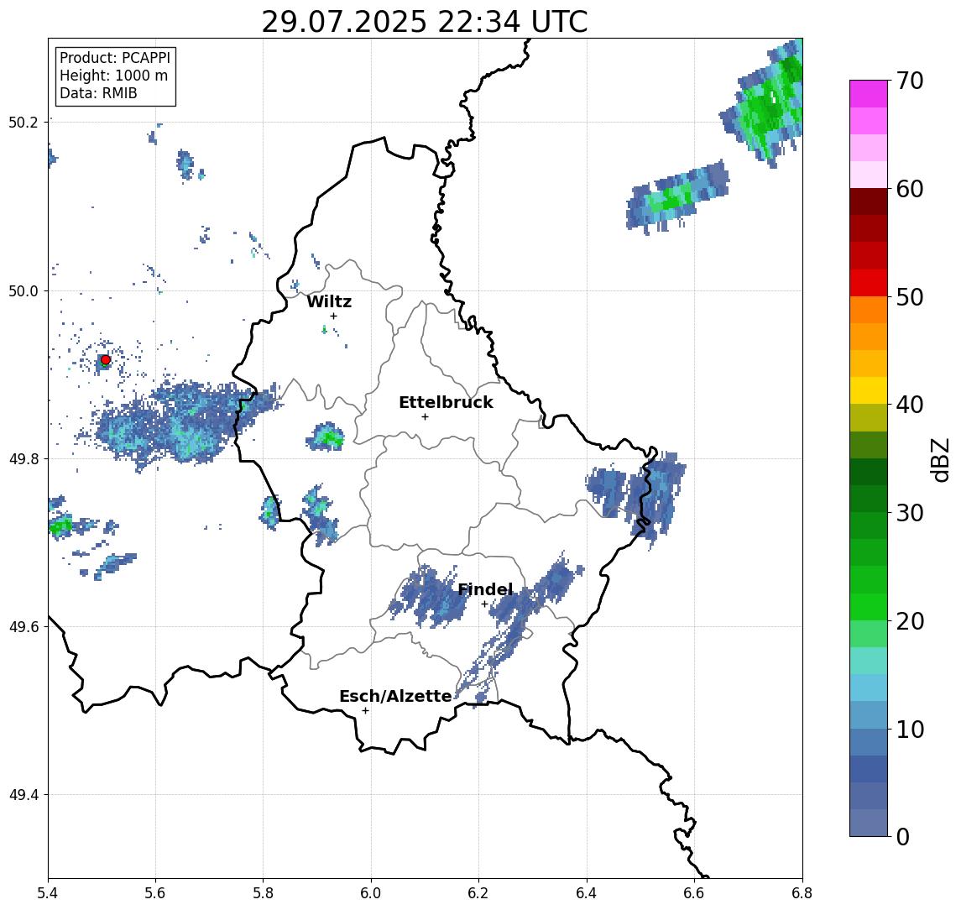Click the Wiltz station label
The width and height of the screenshot is (961, 910).
click(x=329, y=301)
